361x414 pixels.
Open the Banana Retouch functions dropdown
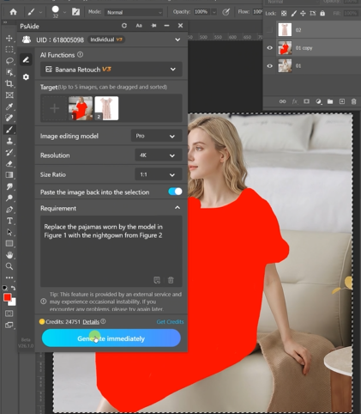(111, 70)
